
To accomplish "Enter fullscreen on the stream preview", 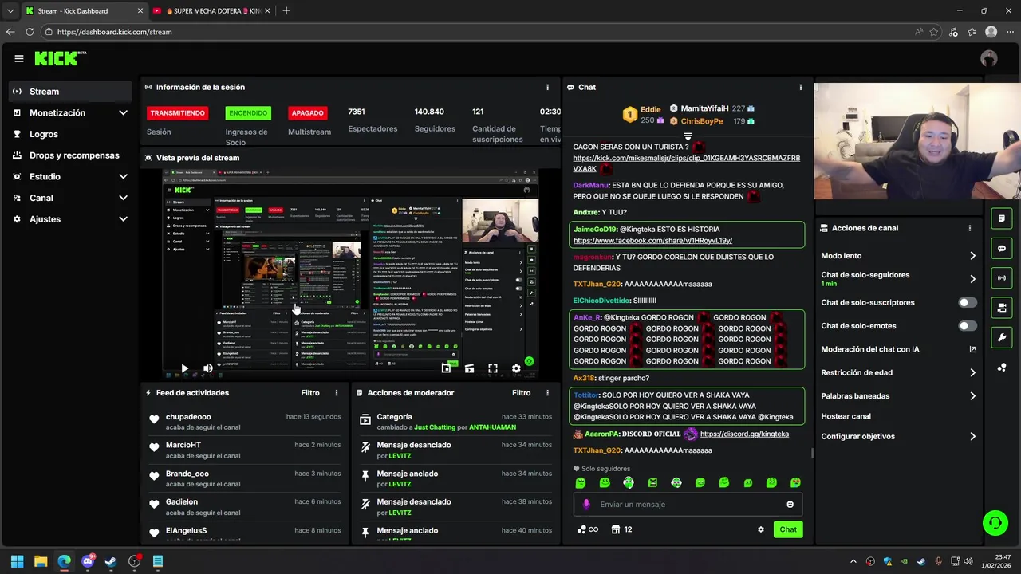I will (x=493, y=368).
